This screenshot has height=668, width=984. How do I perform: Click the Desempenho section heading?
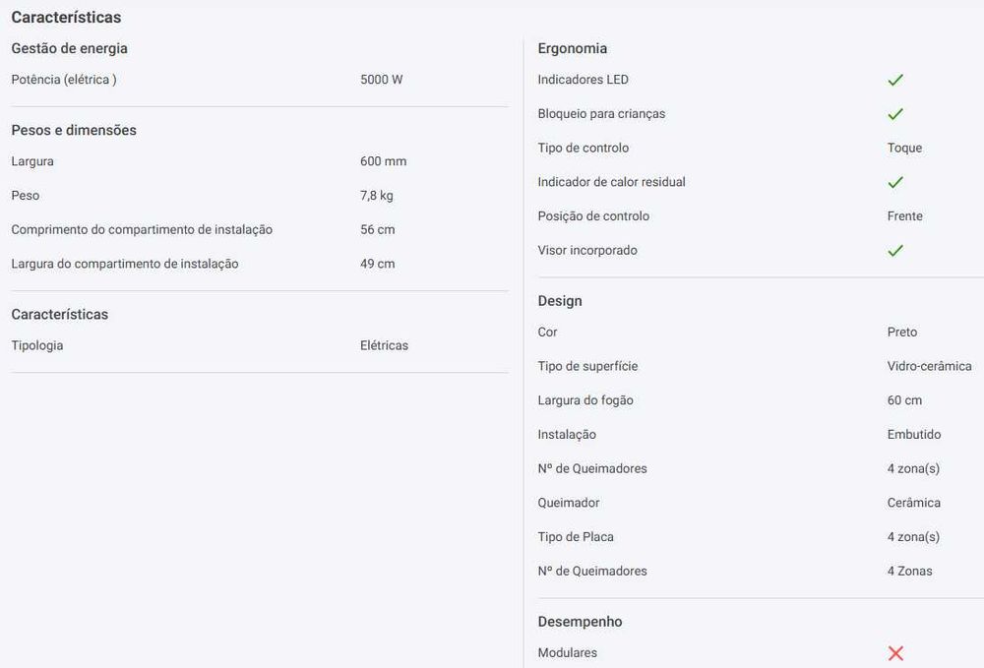(x=580, y=622)
